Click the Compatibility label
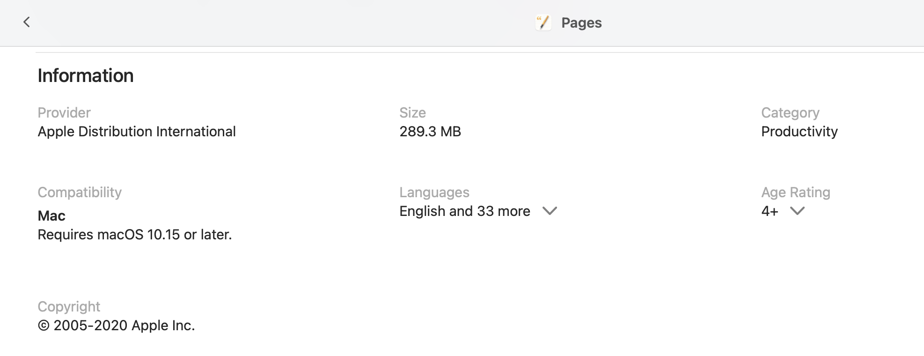The image size is (924, 356). click(80, 192)
